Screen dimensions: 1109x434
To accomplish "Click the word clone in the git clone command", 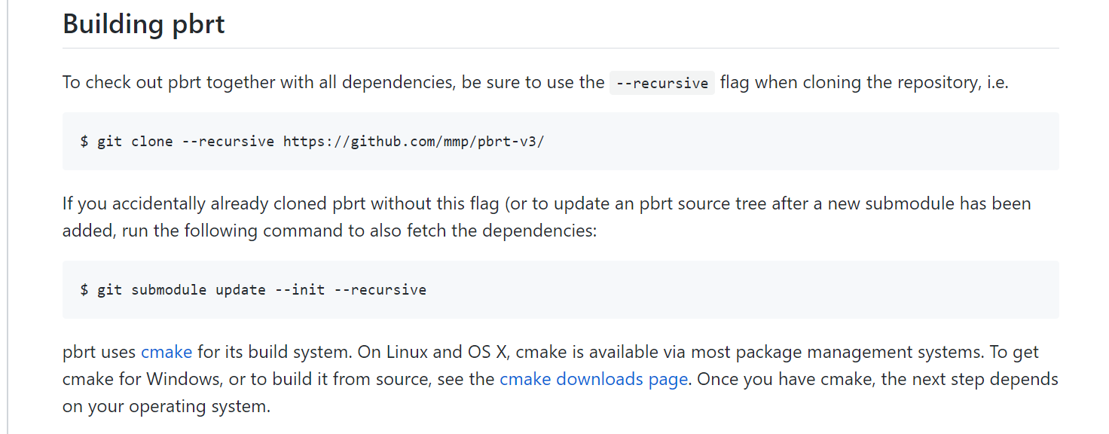I will [152, 142].
